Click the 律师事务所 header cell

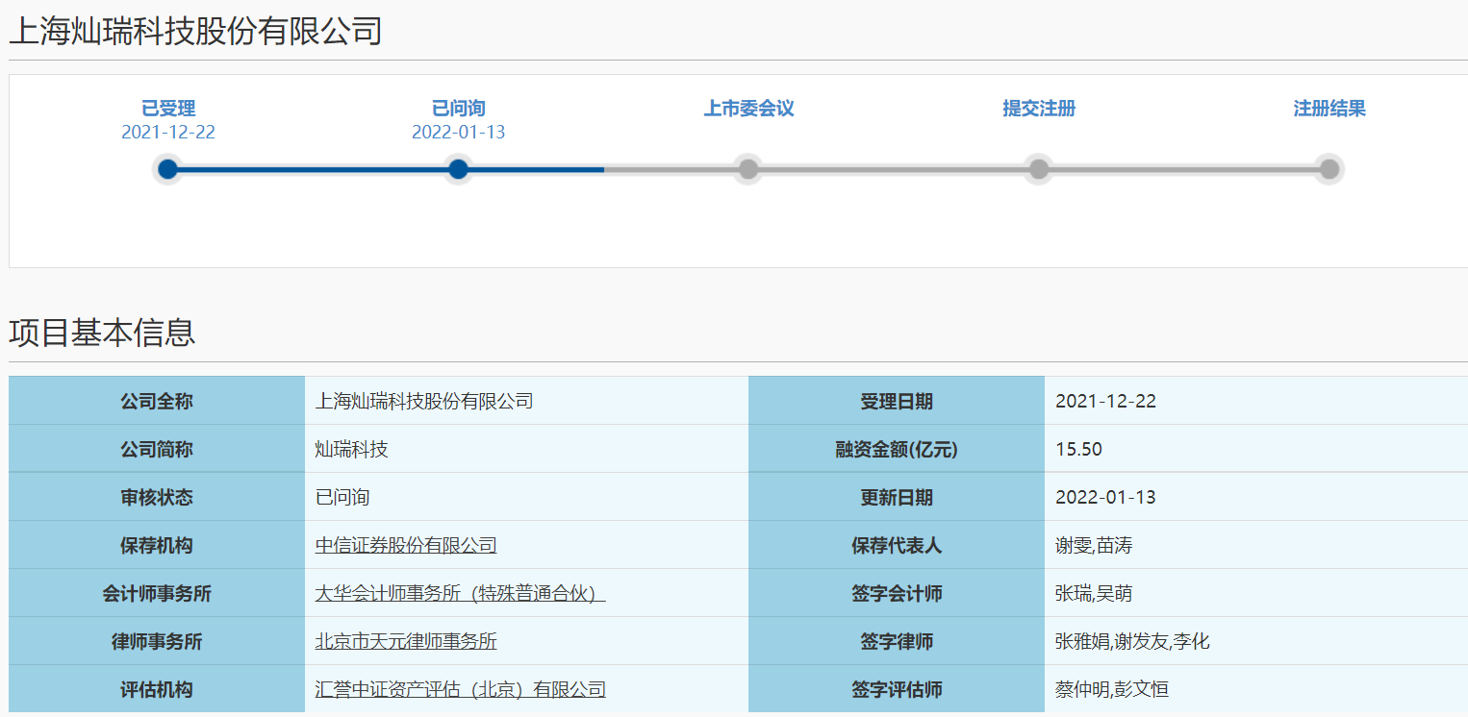point(157,641)
